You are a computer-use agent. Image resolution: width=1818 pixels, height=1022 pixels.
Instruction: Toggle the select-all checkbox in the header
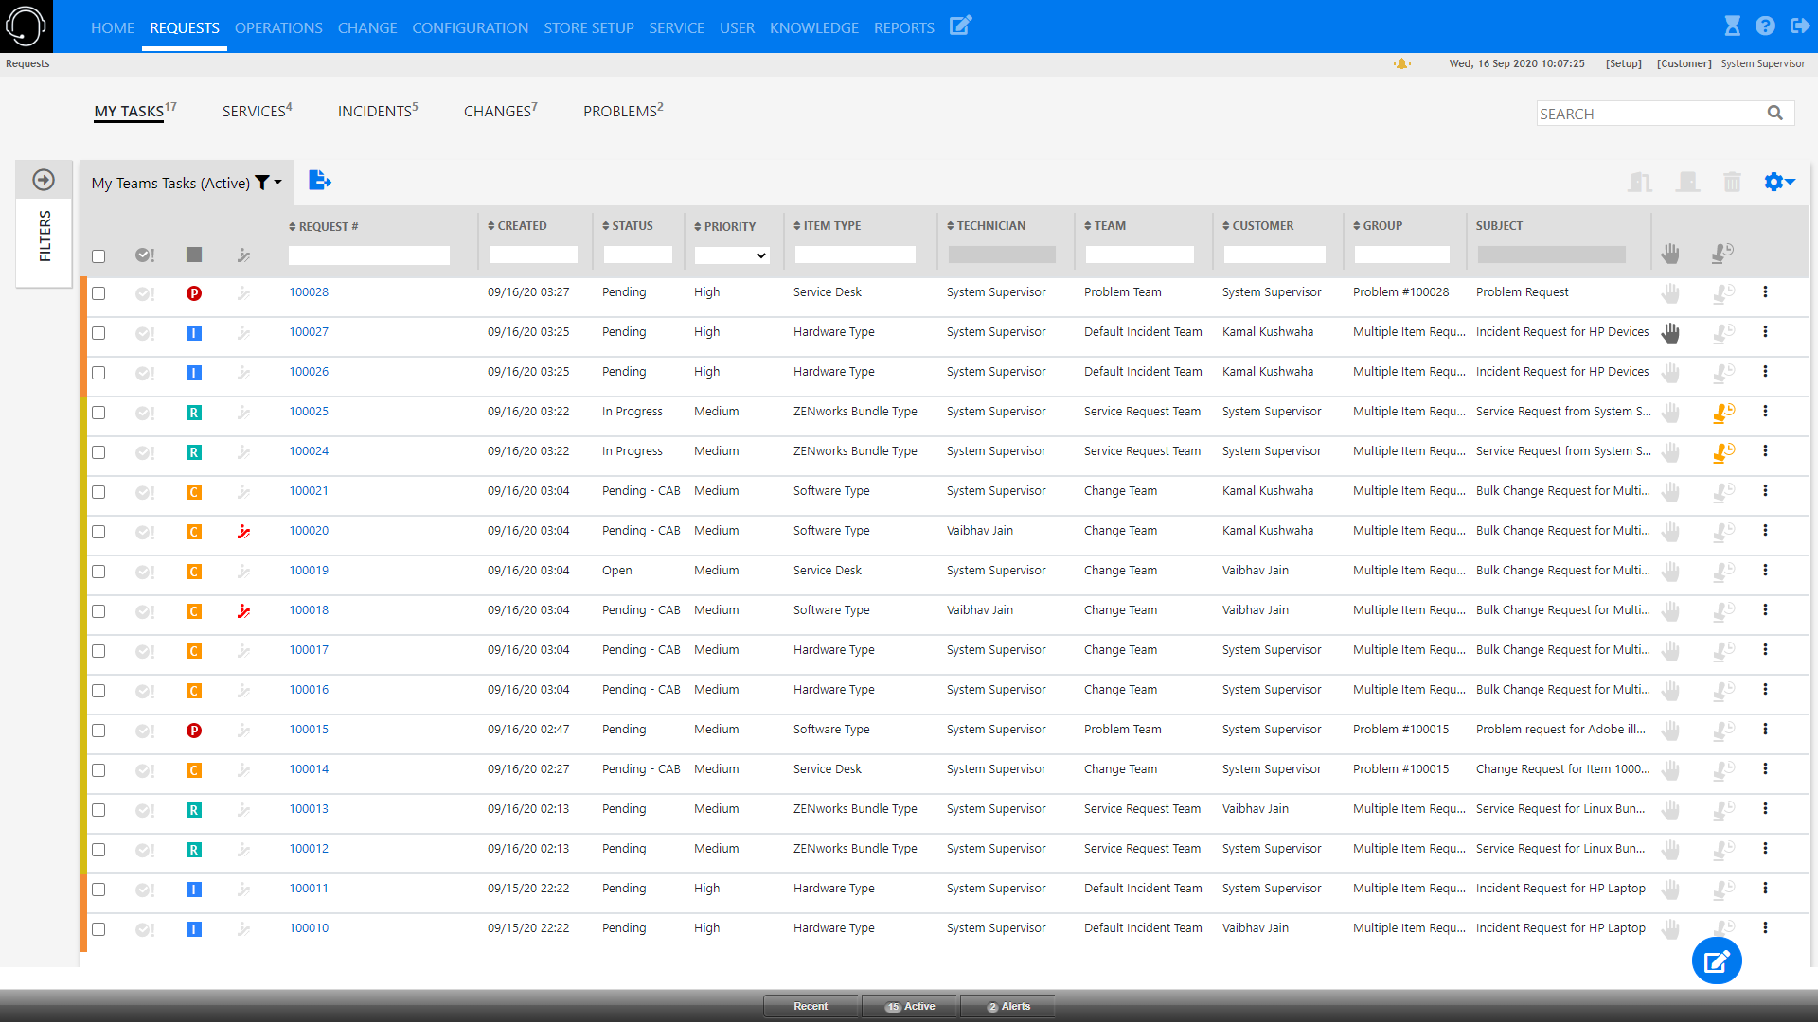coord(98,256)
